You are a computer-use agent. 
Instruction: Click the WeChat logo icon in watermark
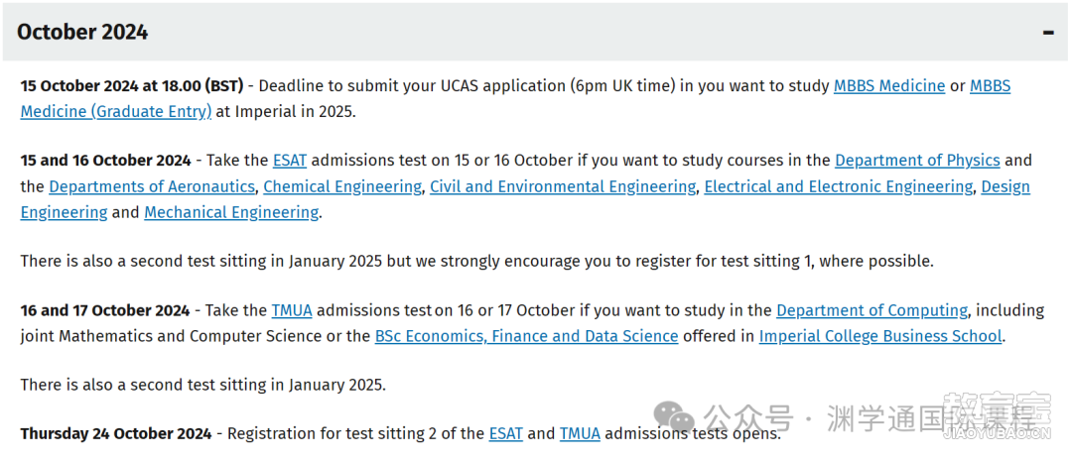click(x=673, y=415)
